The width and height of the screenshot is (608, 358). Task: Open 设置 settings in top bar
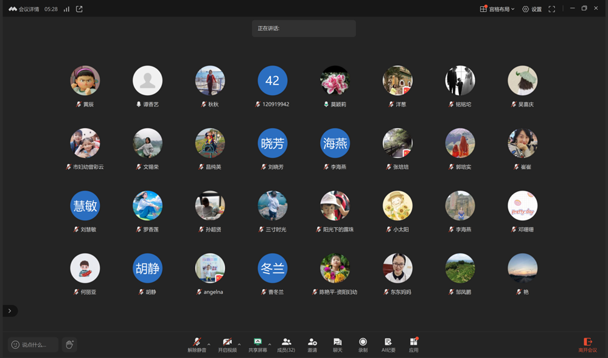[x=532, y=9]
